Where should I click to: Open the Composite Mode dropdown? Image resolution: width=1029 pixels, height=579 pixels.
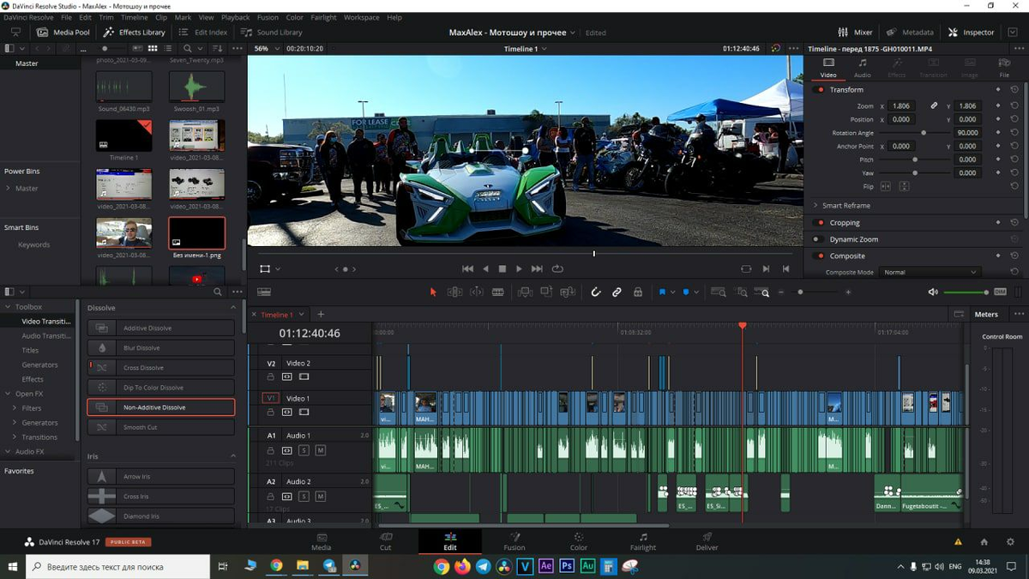[x=930, y=272]
